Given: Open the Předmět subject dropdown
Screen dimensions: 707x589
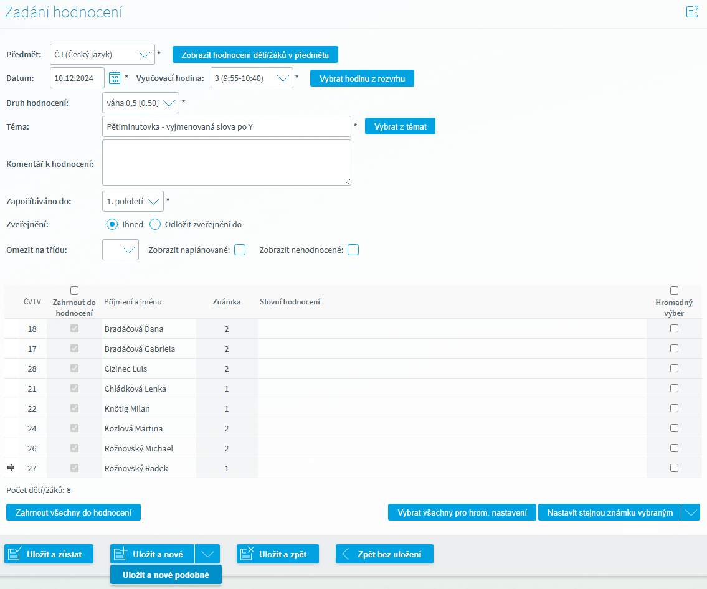Looking at the screenshot, I should (145, 55).
